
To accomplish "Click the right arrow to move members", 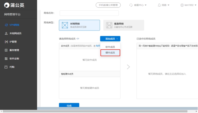I will [128, 67].
